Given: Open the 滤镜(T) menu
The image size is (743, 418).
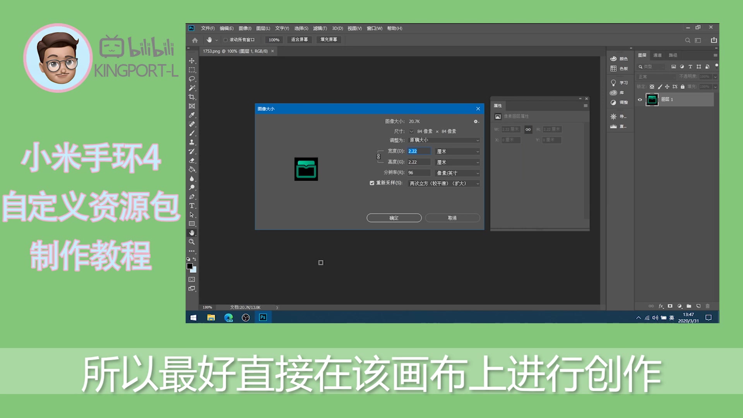Looking at the screenshot, I should (320, 28).
